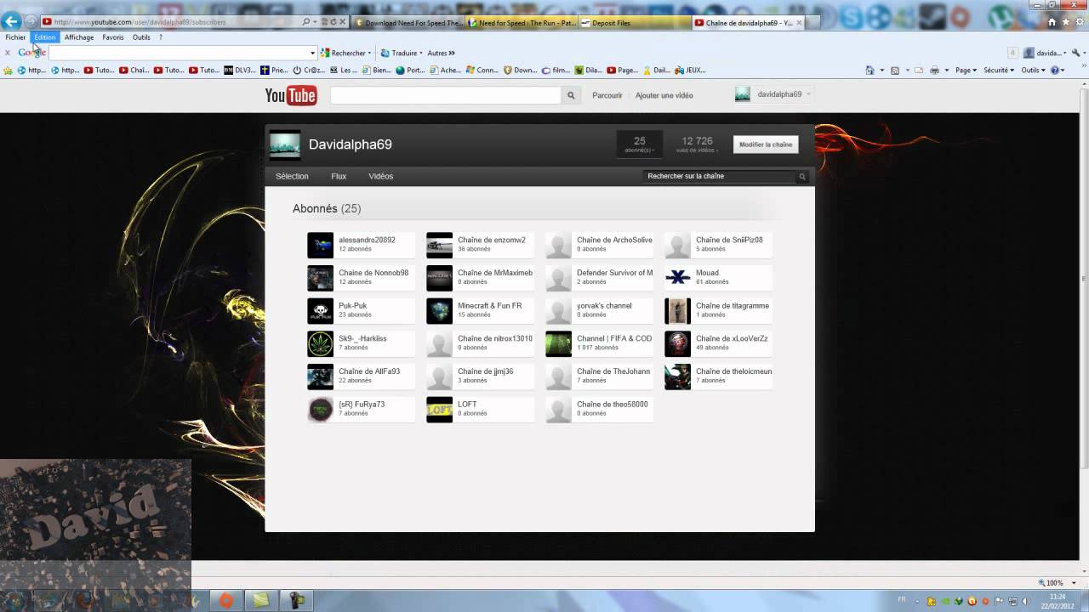Image resolution: width=1089 pixels, height=612 pixels.
Task: Open the Edition menu
Action: coord(45,37)
